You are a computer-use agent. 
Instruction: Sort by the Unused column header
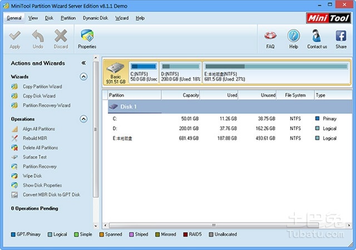pyautogui.click(x=257, y=95)
